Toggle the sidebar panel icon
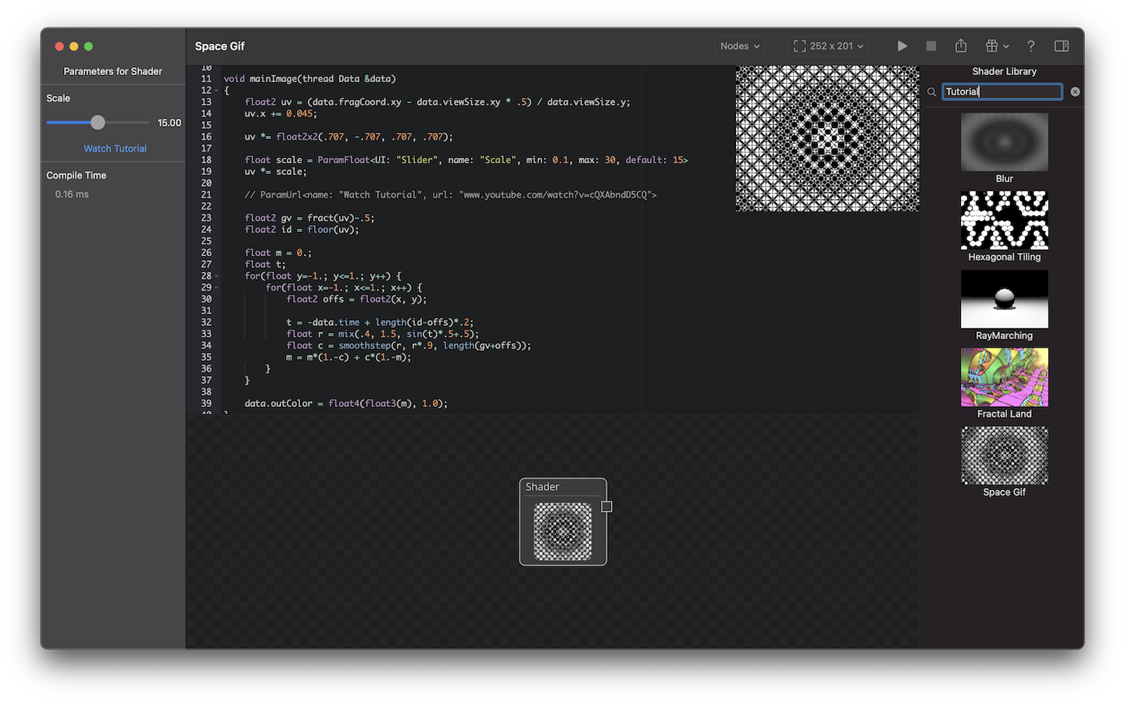1125x703 pixels. tap(1061, 46)
